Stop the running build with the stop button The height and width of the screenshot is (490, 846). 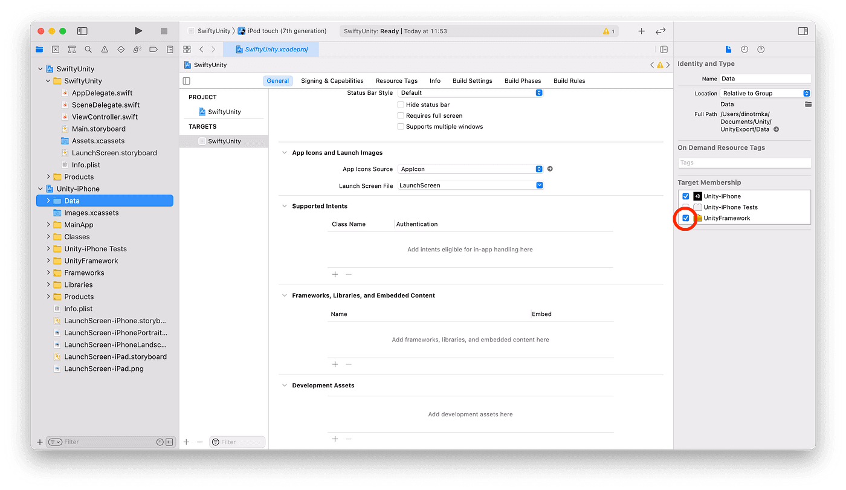coord(164,31)
